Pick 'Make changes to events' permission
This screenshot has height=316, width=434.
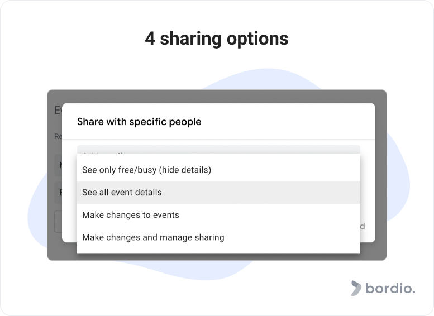click(218, 215)
